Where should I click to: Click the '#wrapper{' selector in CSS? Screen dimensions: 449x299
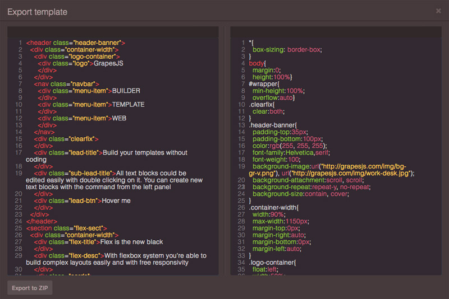point(264,84)
